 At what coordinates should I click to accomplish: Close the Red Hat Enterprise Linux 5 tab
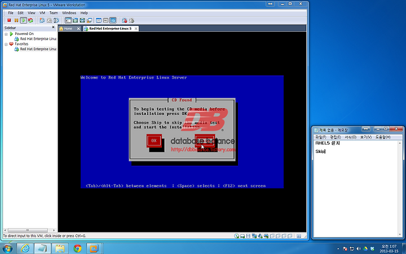pos(136,29)
